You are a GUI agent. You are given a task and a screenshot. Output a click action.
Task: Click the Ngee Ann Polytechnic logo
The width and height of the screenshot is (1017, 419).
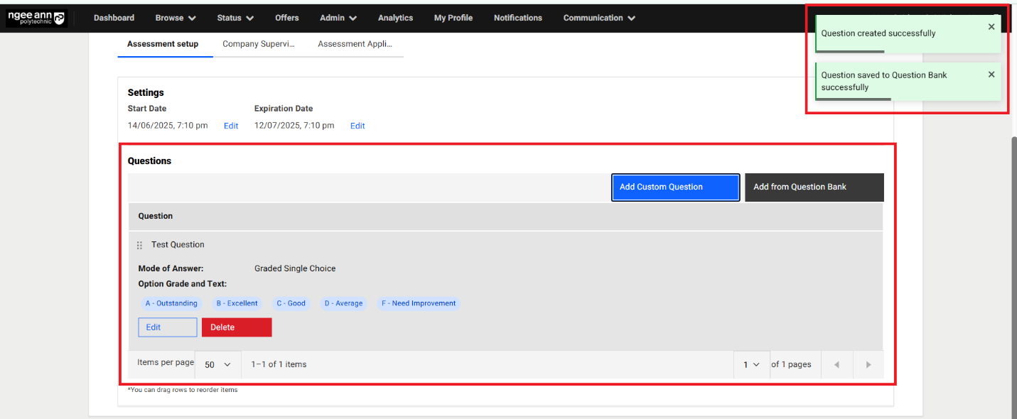(x=36, y=18)
